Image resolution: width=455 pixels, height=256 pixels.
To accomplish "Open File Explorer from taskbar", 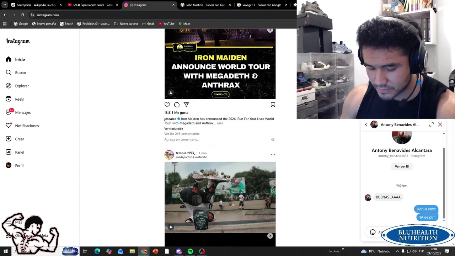I will click(x=132, y=251).
